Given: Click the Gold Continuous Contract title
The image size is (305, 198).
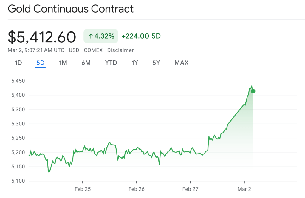Looking at the screenshot, I should point(71,9).
